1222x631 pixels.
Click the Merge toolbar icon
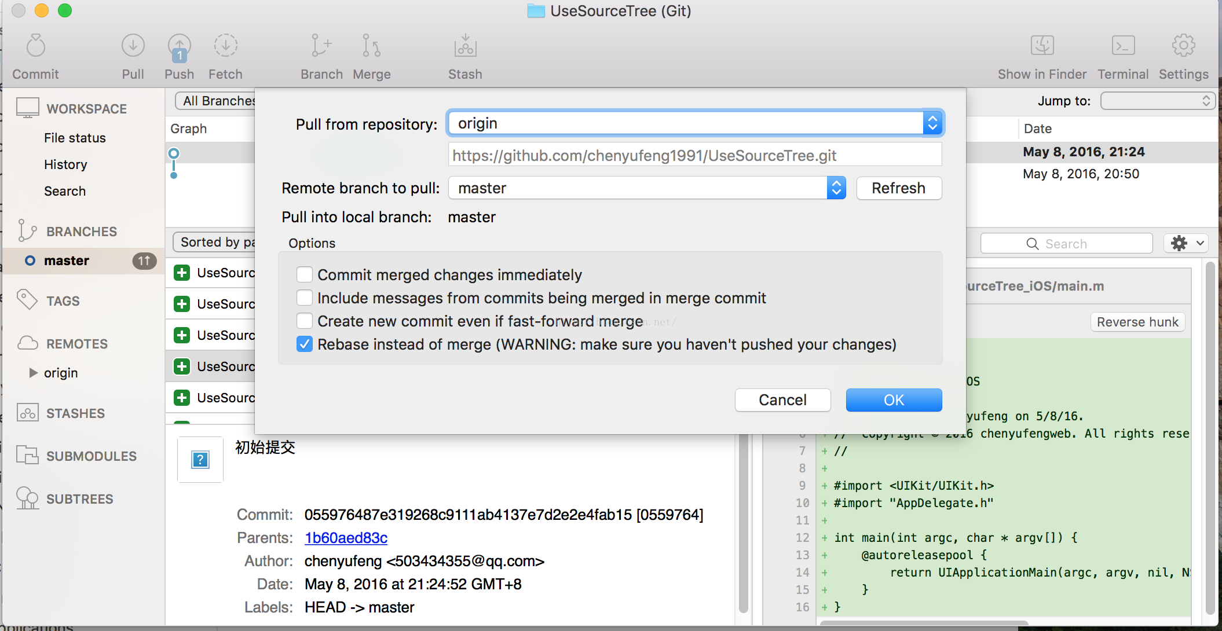click(371, 46)
